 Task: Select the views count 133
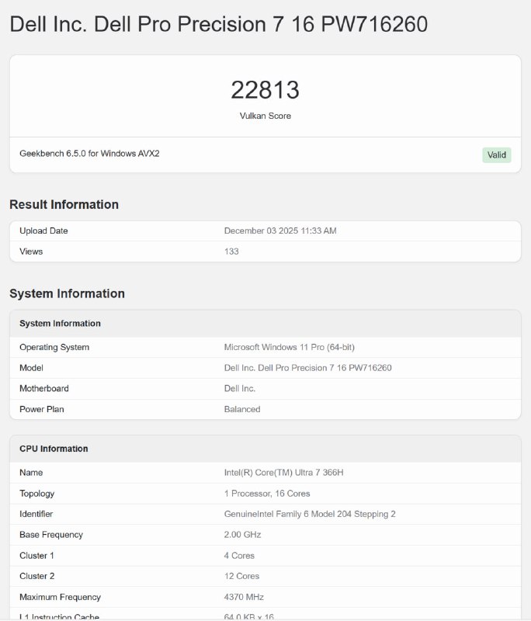tap(231, 252)
